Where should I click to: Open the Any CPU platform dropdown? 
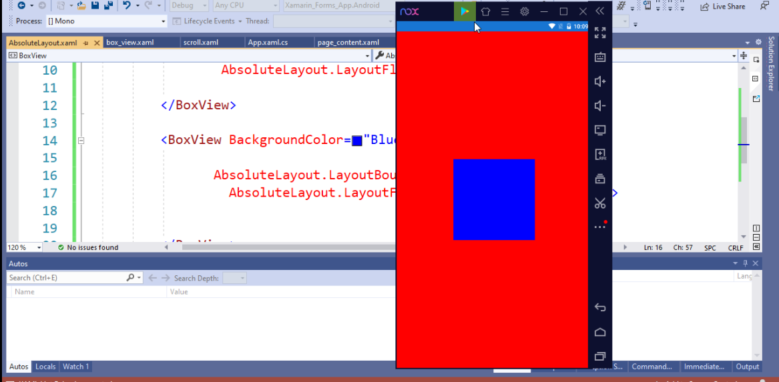pos(246,6)
